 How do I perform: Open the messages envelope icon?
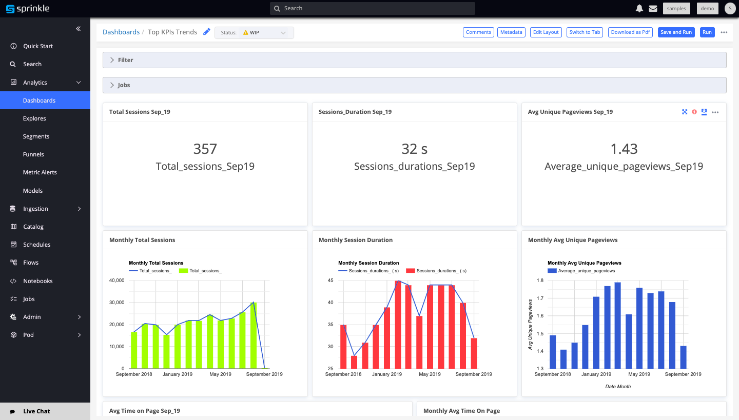click(653, 8)
